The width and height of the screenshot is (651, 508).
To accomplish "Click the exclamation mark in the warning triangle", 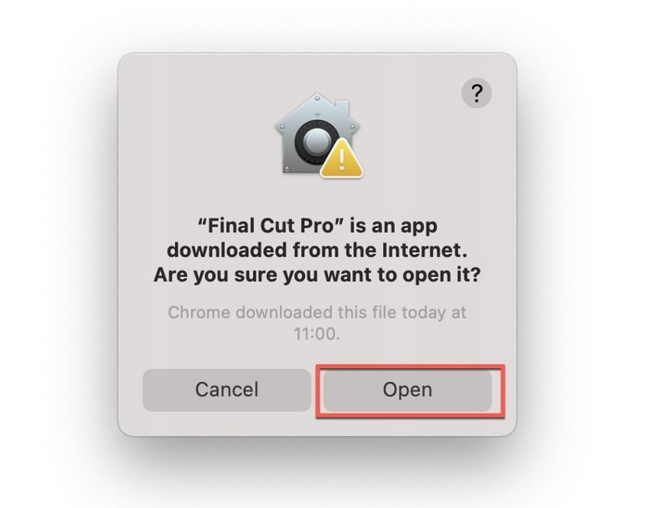I will point(342,160).
